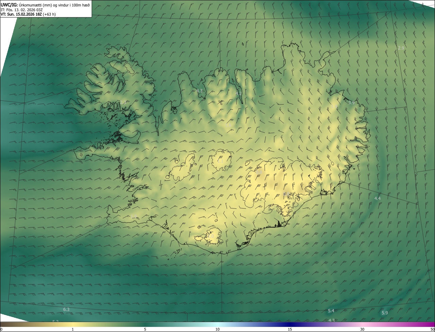Click the 4.4 value label offshore
435x332 pixels.
coord(377,198)
